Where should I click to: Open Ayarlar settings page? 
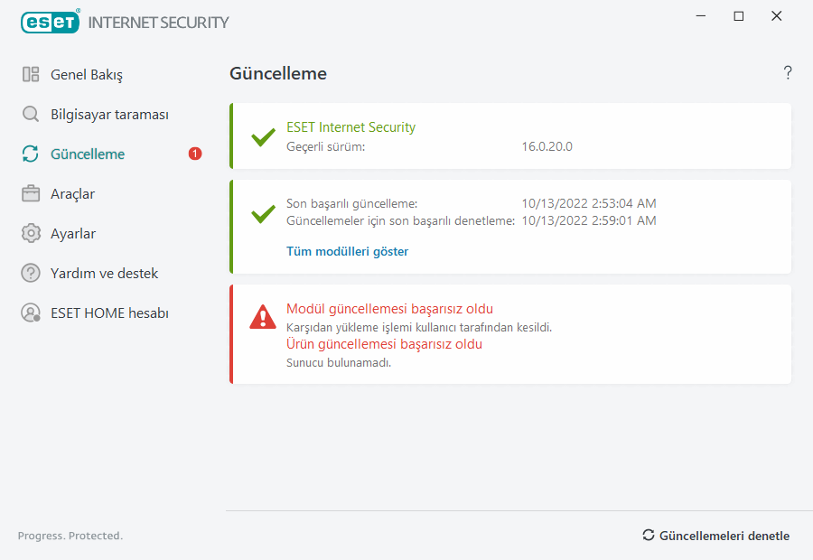click(73, 234)
